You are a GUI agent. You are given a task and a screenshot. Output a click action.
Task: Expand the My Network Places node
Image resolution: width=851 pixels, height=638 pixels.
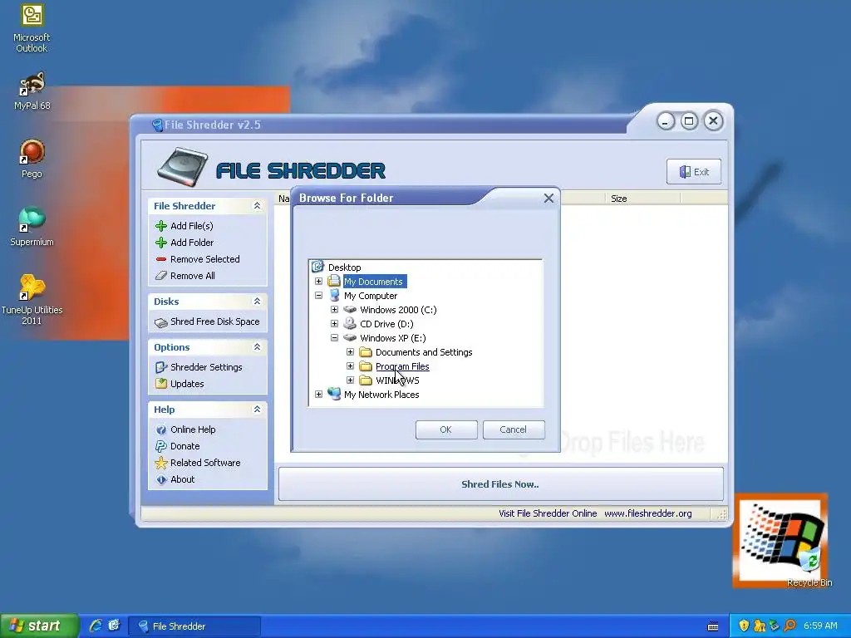click(318, 394)
